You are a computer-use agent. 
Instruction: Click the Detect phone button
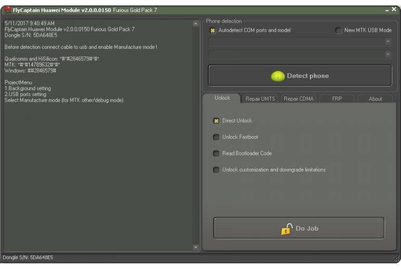[300, 75]
